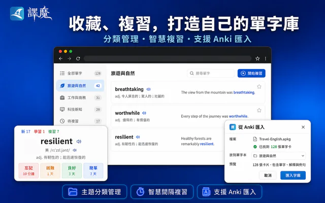The image size is (325, 203).
Task: Click the breathtaking word title
Action: [x=129, y=89]
